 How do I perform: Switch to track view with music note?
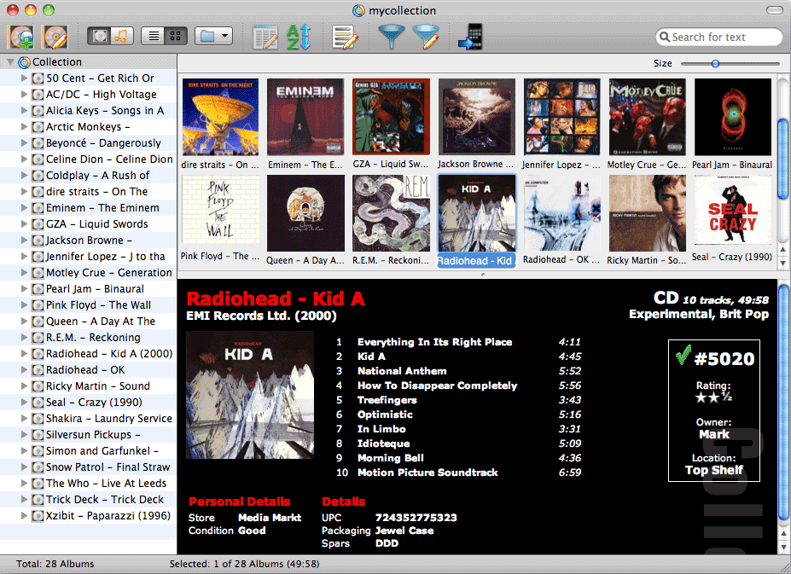[122, 37]
